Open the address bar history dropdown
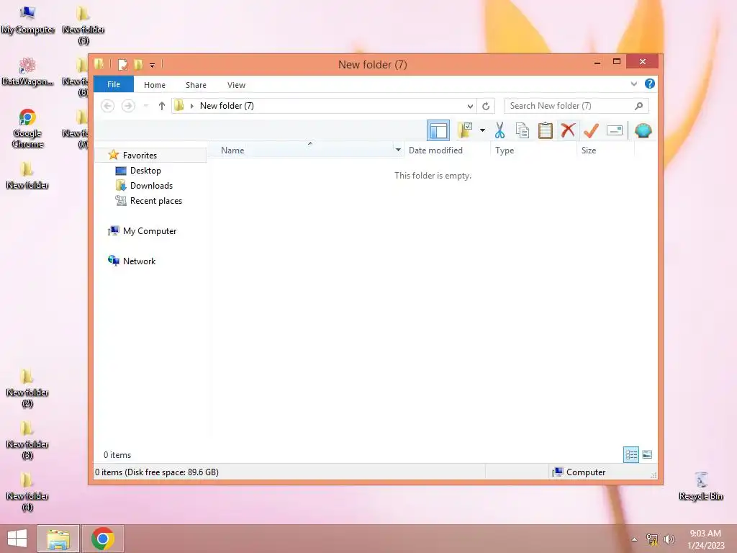The height and width of the screenshot is (553, 737). coord(469,107)
